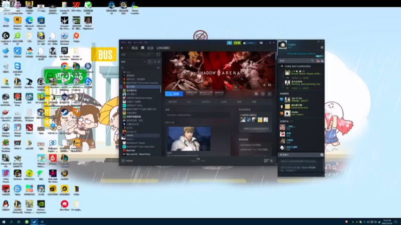The image size is (401, 225).
Task: Click first friend avatar who played
Action: (243, 119)
